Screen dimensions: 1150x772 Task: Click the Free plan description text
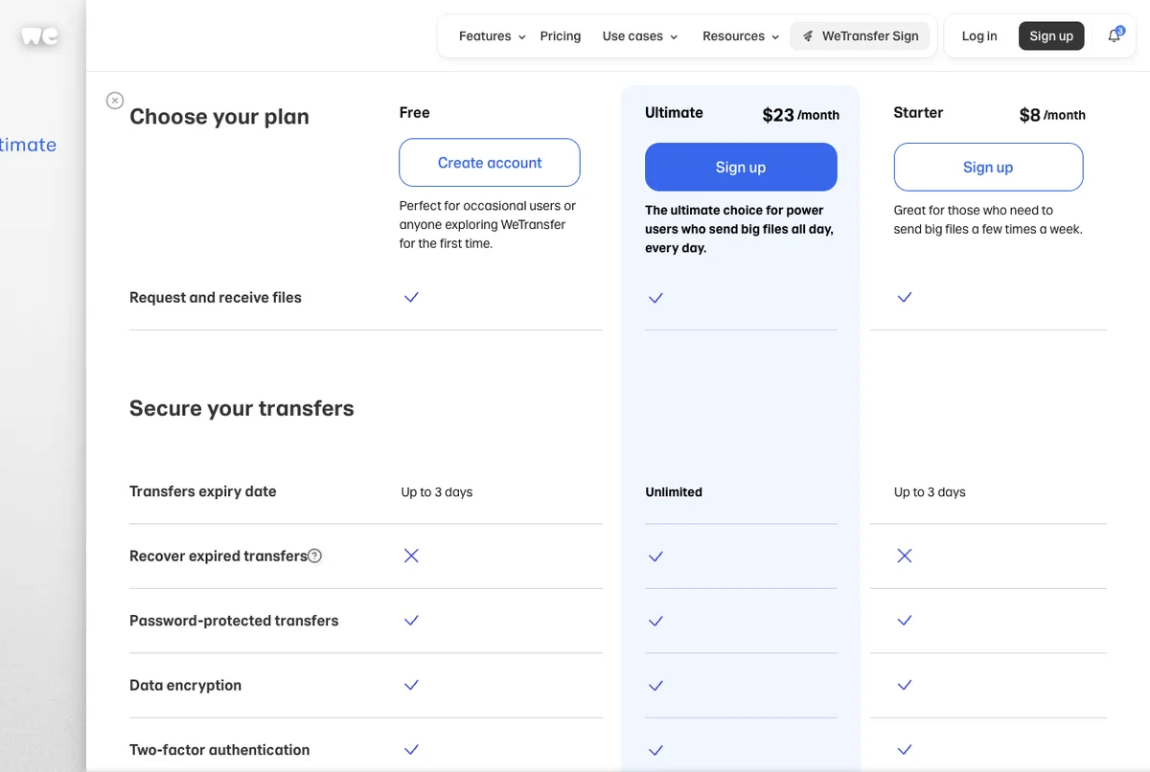(488, 225)
